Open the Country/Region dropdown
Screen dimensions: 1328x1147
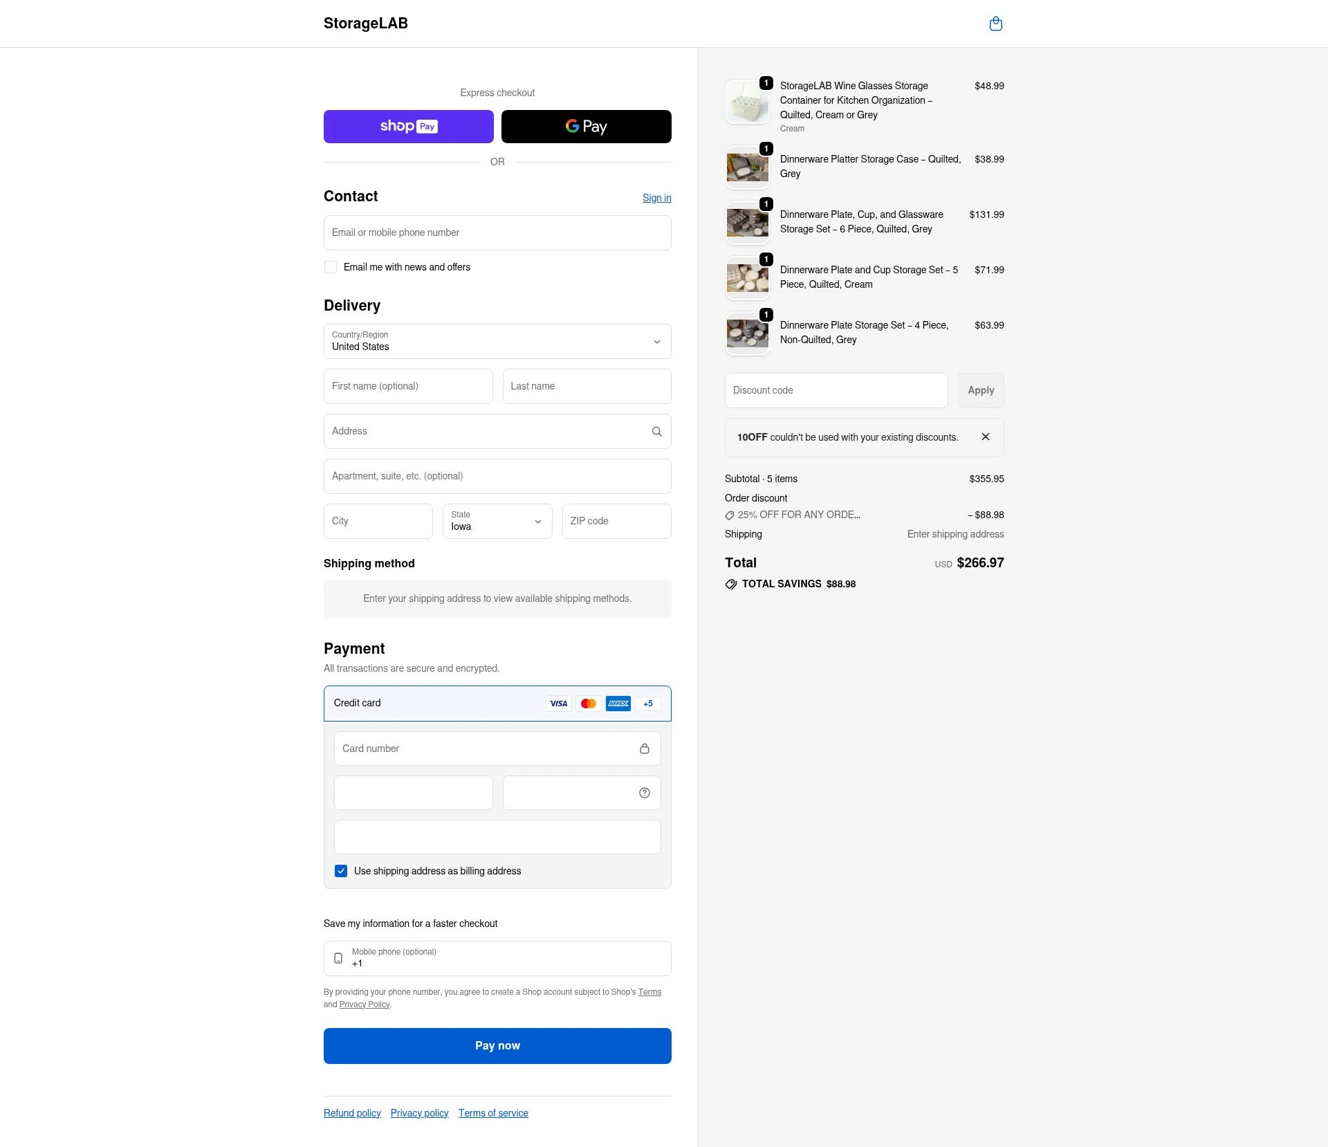pos(497,341)
